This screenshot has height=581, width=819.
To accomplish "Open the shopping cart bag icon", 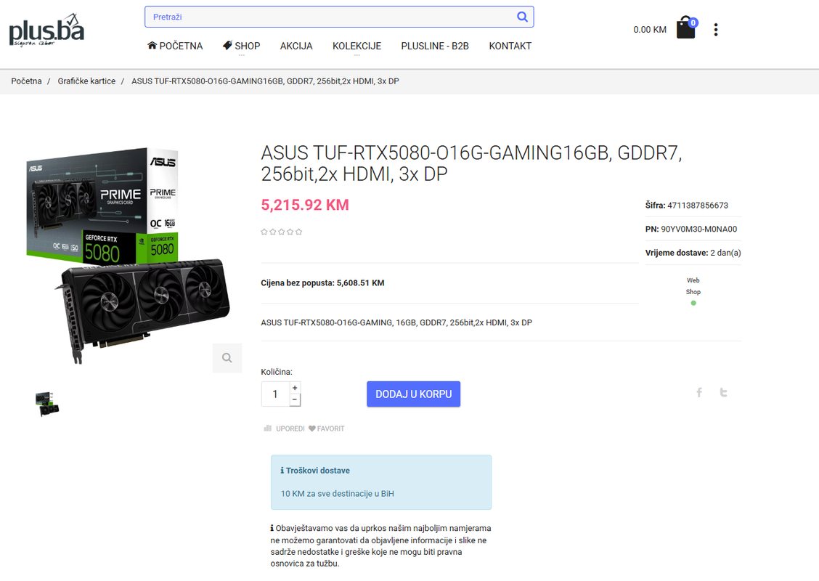I will pos(685,28).
